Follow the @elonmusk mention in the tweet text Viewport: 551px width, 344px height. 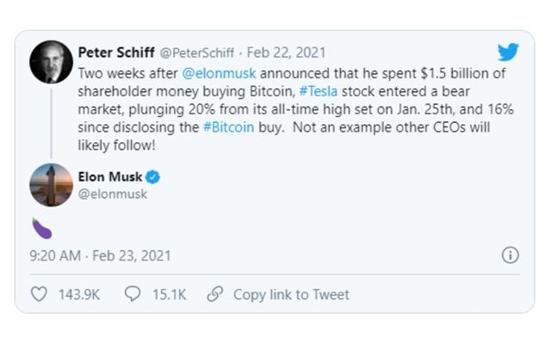[219, 74]
